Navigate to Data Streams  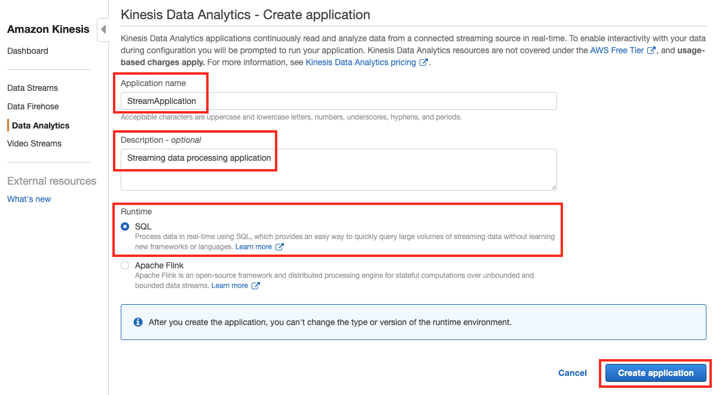32,88
